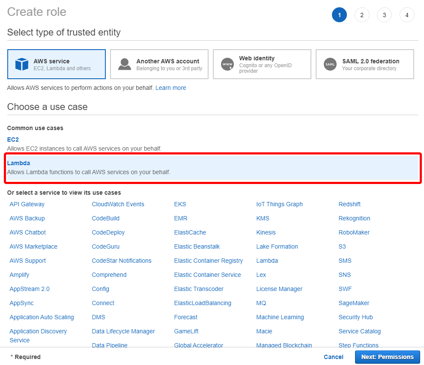Select AWS Chatbot service
The width and height of the screenshot is (424, 365).
coord(27,232)
